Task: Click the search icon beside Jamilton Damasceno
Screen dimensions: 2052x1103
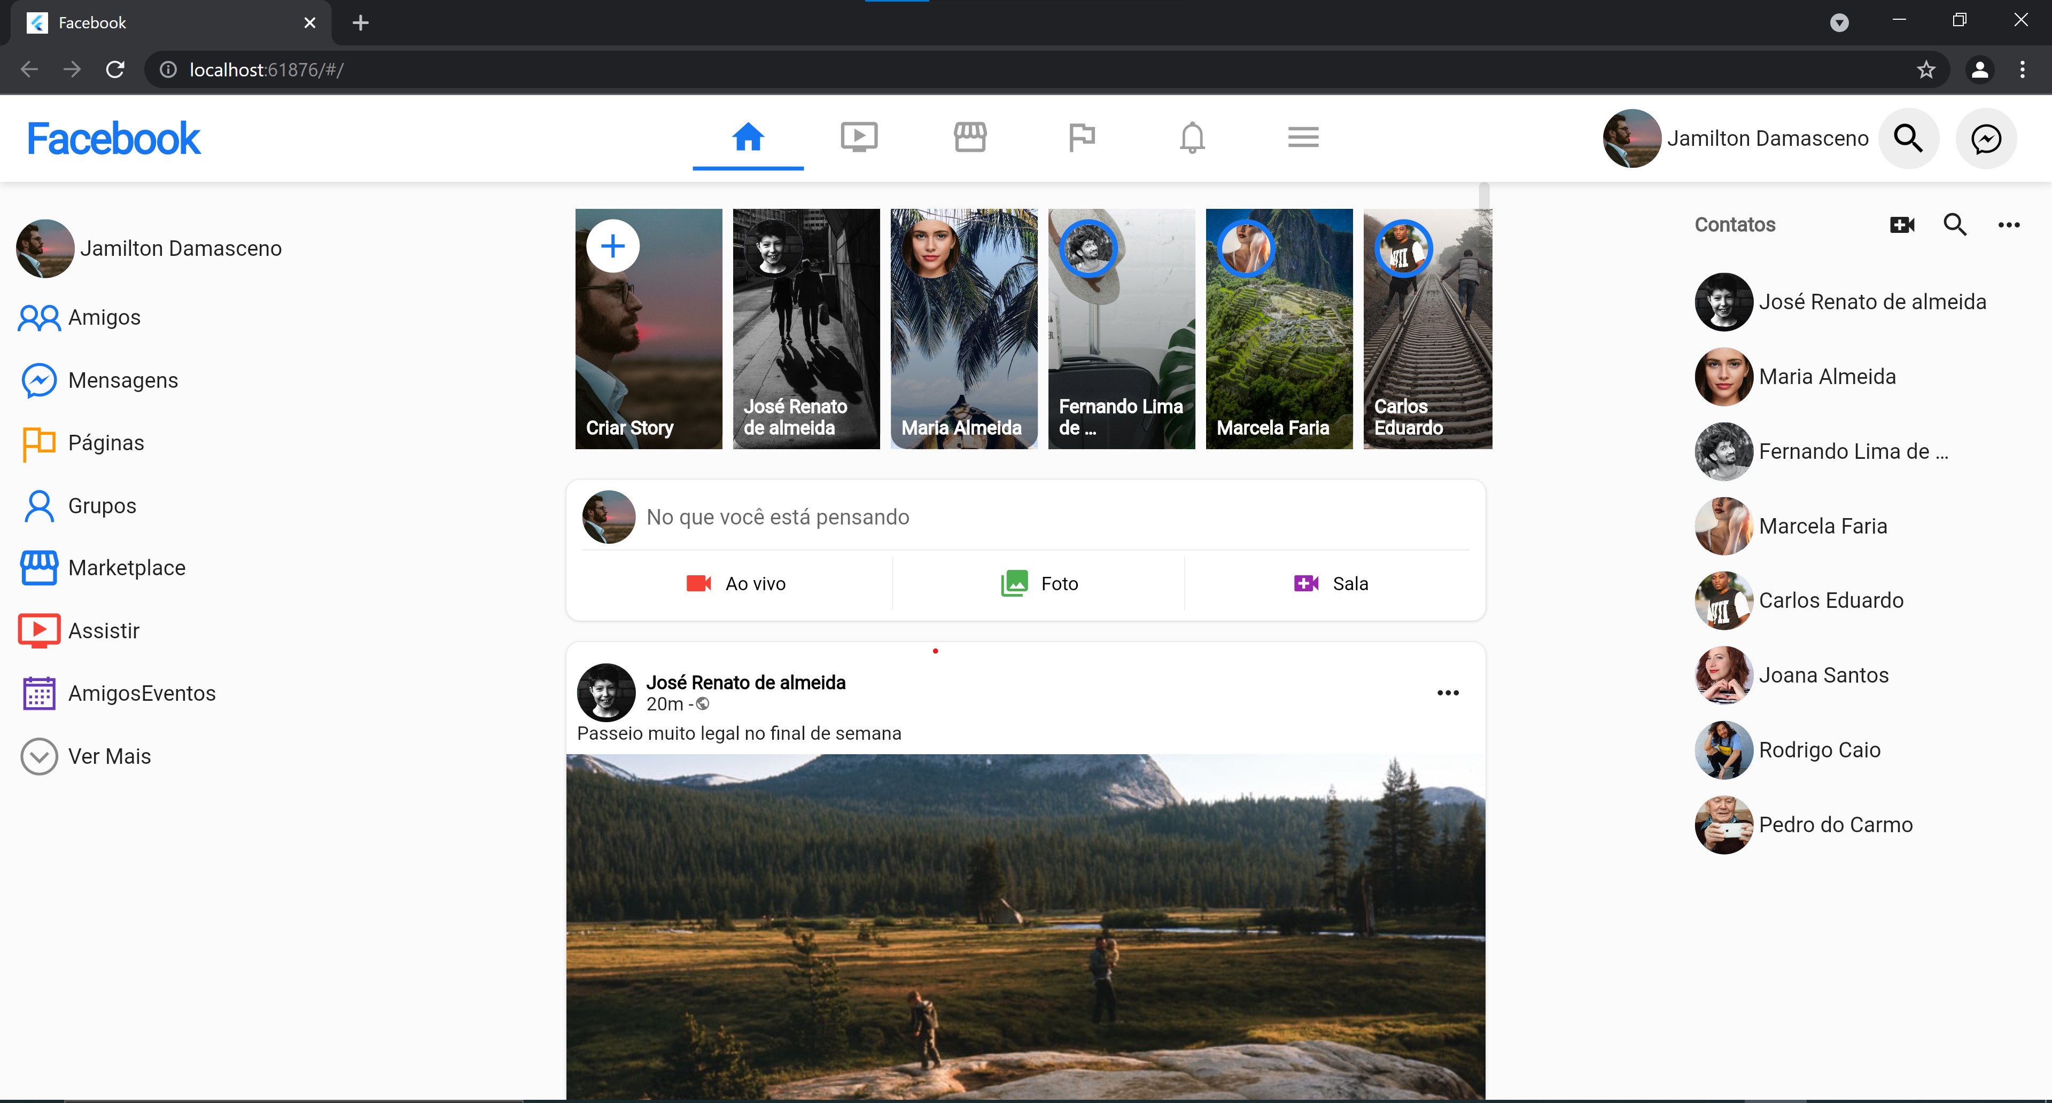Action: click(x=1908, y=138)
